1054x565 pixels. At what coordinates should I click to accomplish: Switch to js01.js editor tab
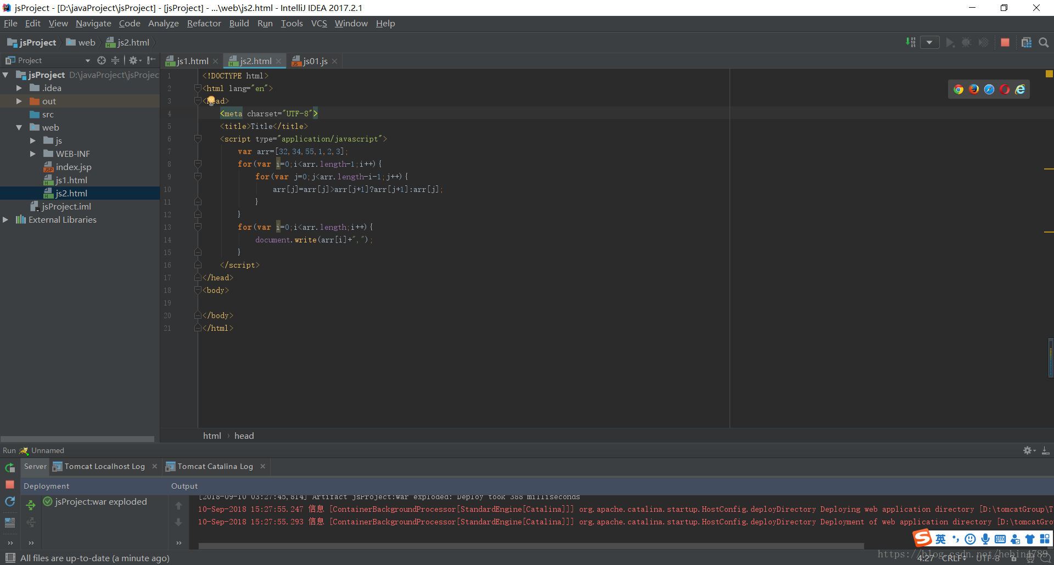[x=315, y=61]
